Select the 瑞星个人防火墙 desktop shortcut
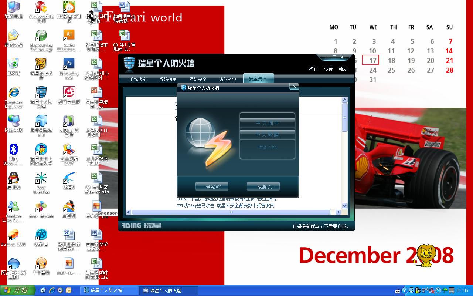 coord(41,97)
